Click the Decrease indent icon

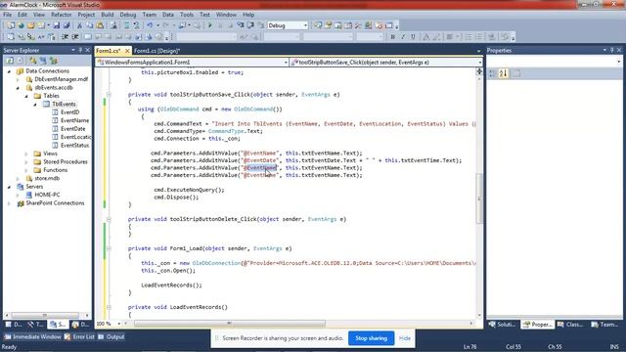tap(65, 37)
